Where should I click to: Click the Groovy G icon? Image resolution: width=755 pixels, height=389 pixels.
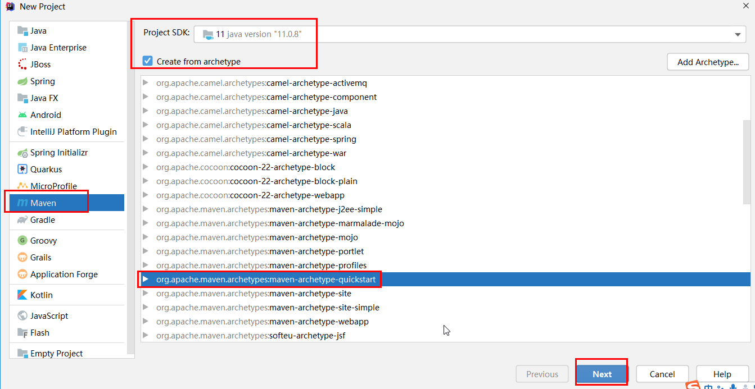coord(22,241)
